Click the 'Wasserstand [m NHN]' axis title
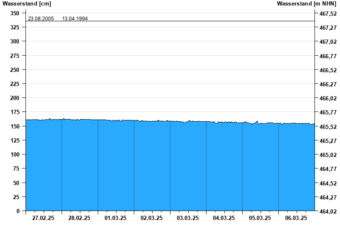 [x=306, y=4]
